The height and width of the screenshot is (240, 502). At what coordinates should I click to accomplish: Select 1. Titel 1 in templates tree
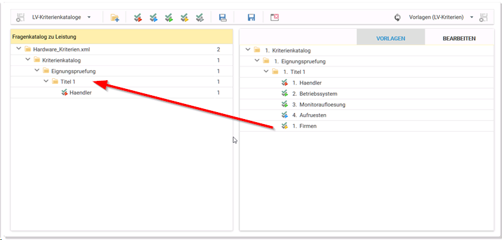click(x=295, y=72)
